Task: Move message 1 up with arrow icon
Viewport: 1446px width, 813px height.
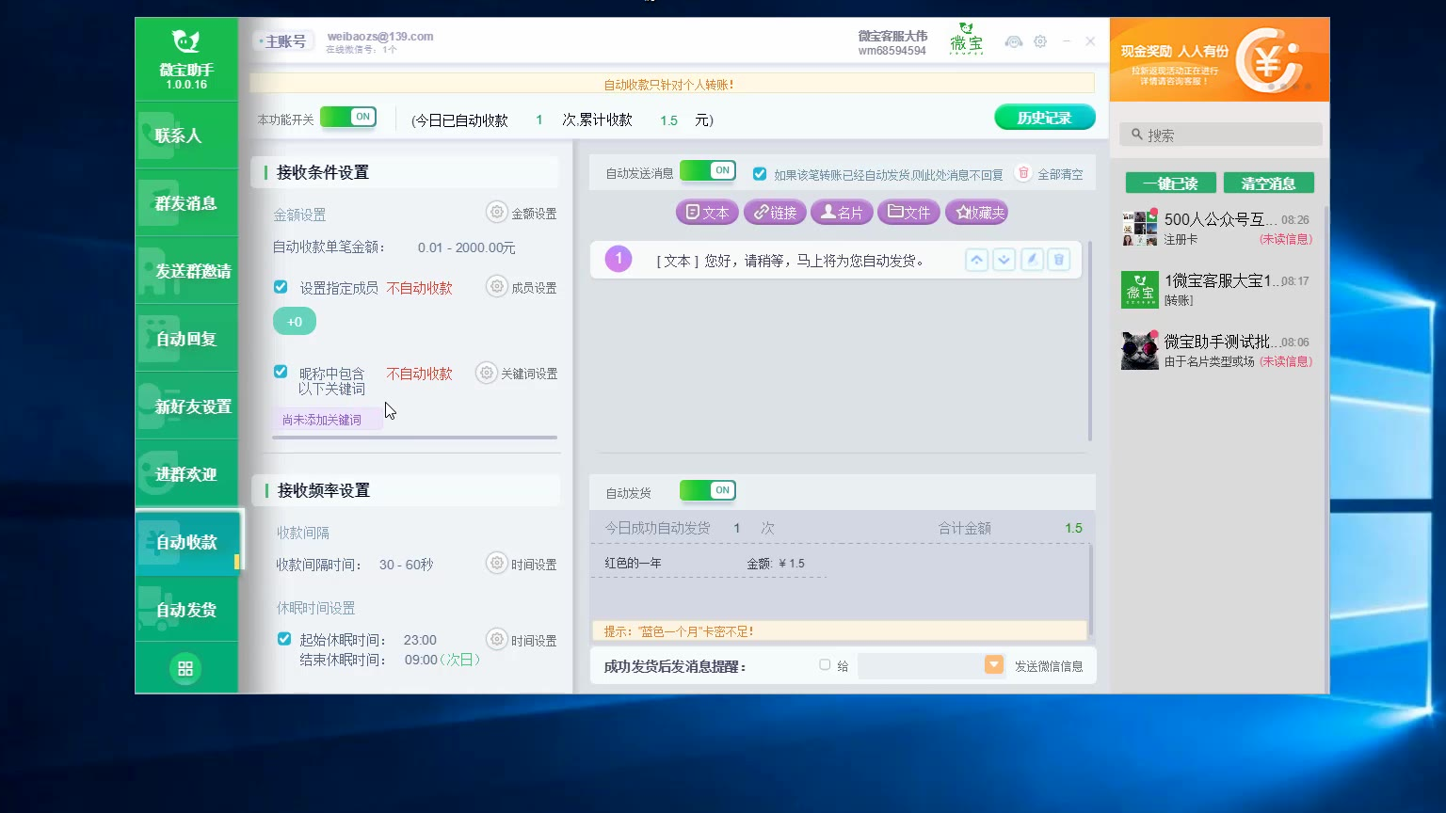Action: (x=977, y=260)
